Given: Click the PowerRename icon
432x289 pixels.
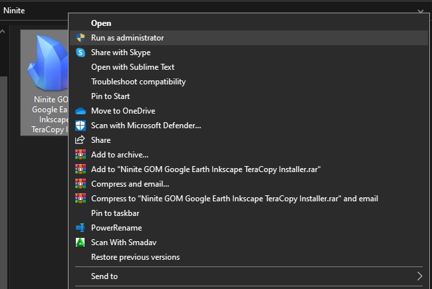Looking at the screenshot, I should coord(81,228).
